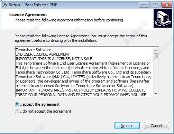Click the Tenorshare Software line in license text

[x=33, y=50]
